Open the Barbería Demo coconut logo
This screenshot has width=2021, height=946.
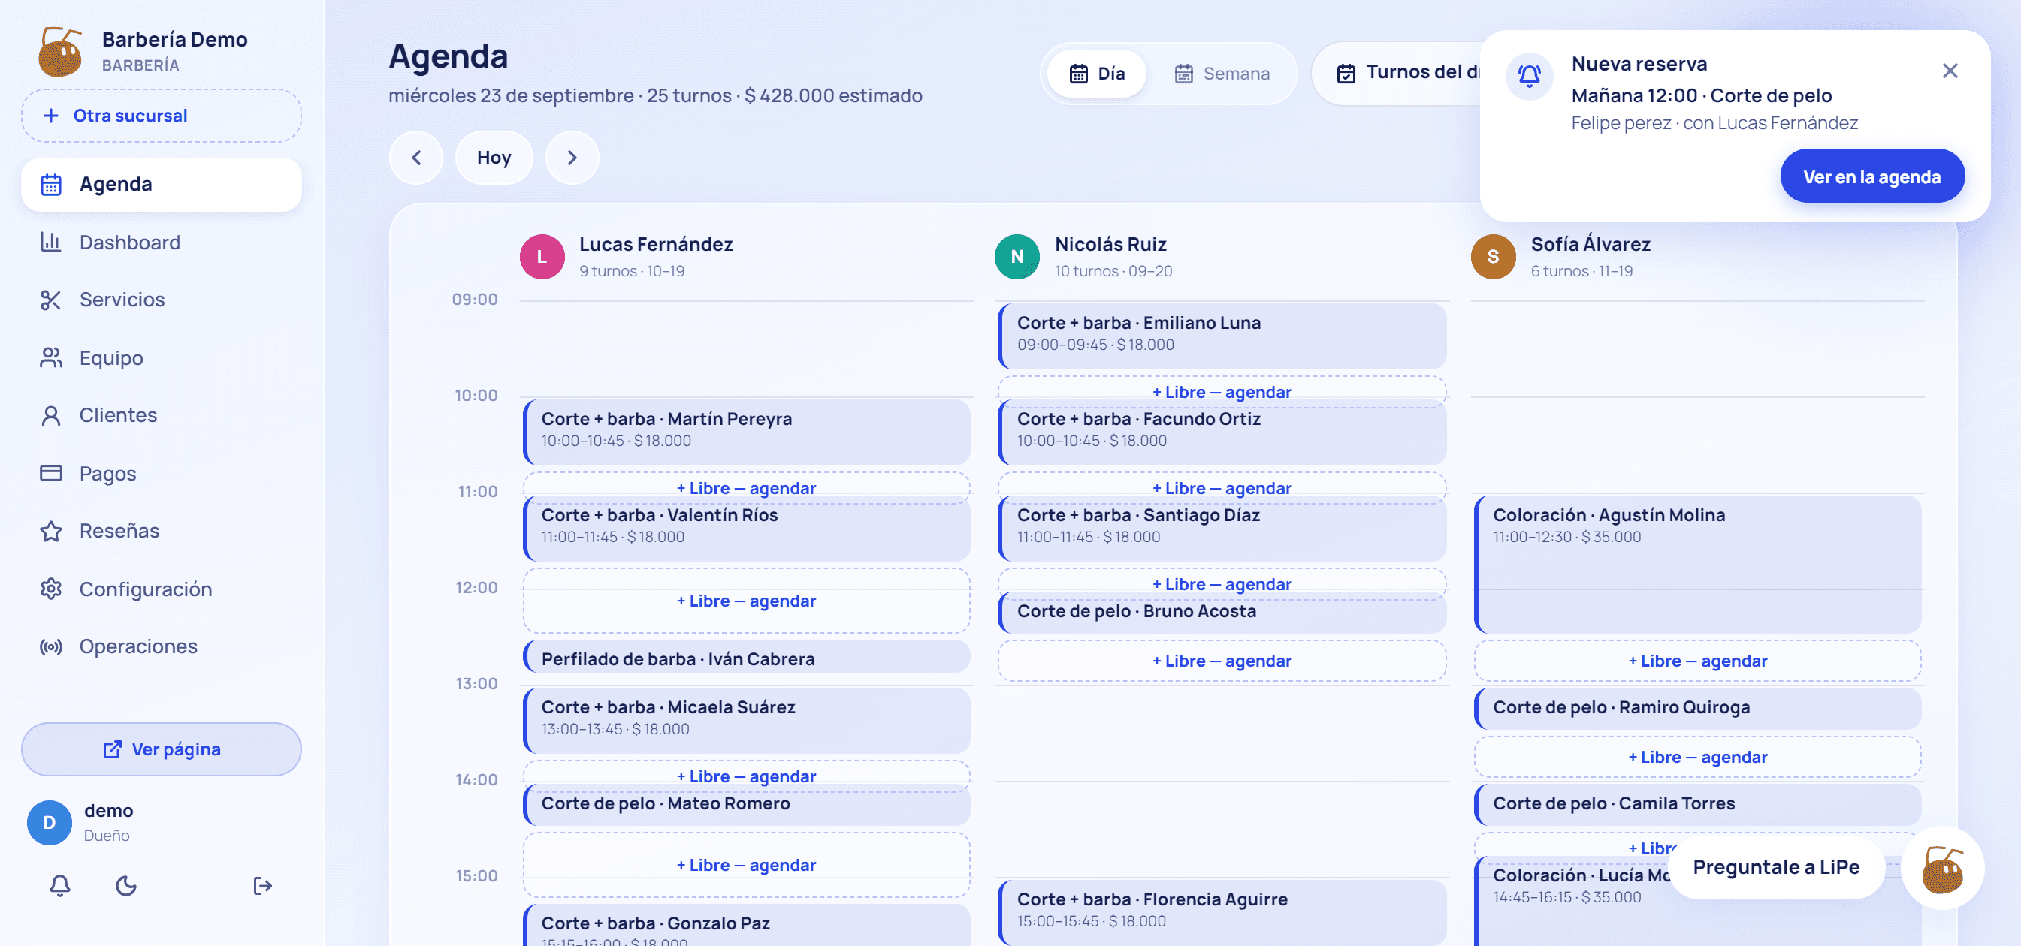60,52
